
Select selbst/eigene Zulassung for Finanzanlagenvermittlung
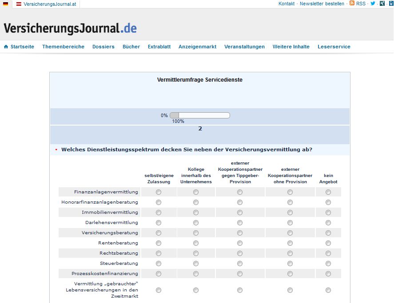point(158,192)
